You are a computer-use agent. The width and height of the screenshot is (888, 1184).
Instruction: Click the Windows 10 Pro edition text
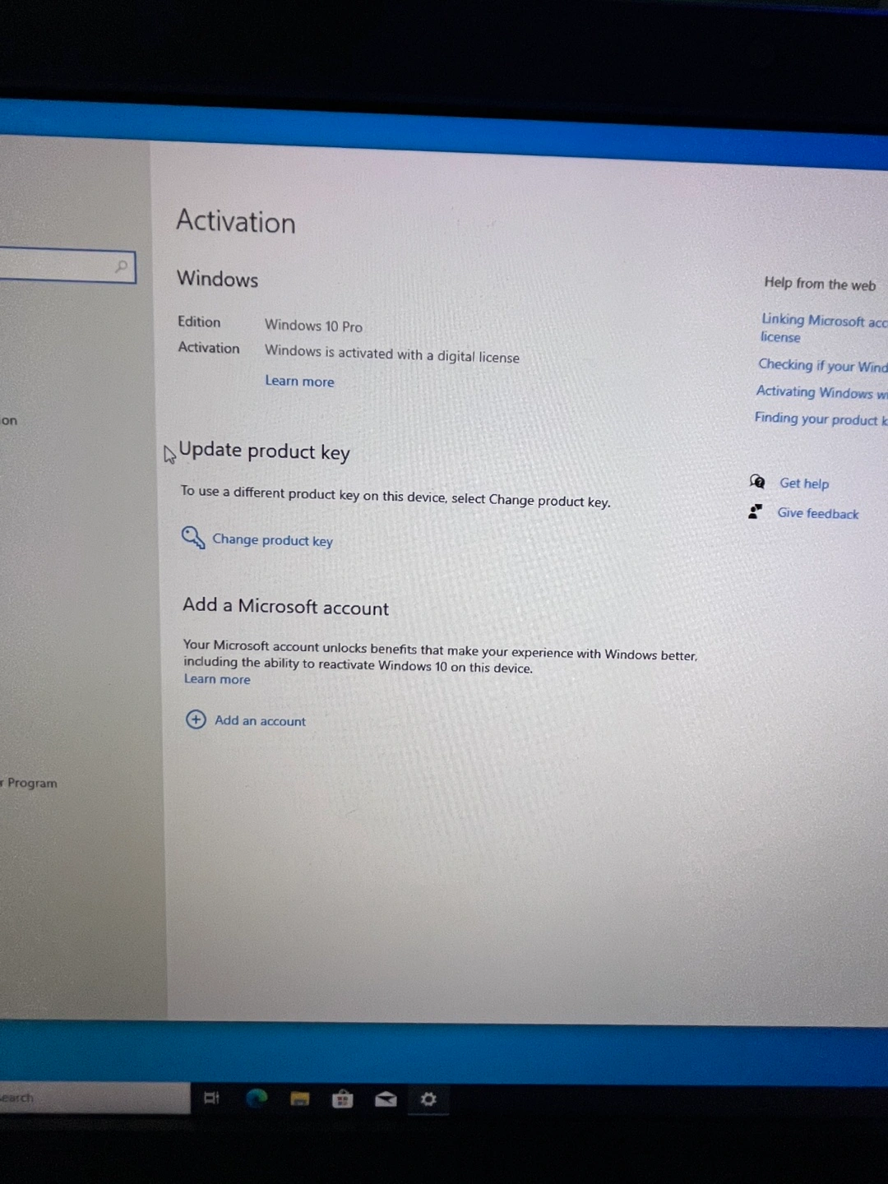point(313,326)
